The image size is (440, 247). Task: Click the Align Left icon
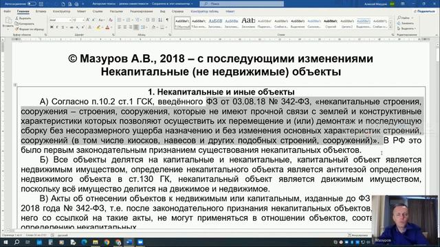pyautogui.click(x=119, y=27)
